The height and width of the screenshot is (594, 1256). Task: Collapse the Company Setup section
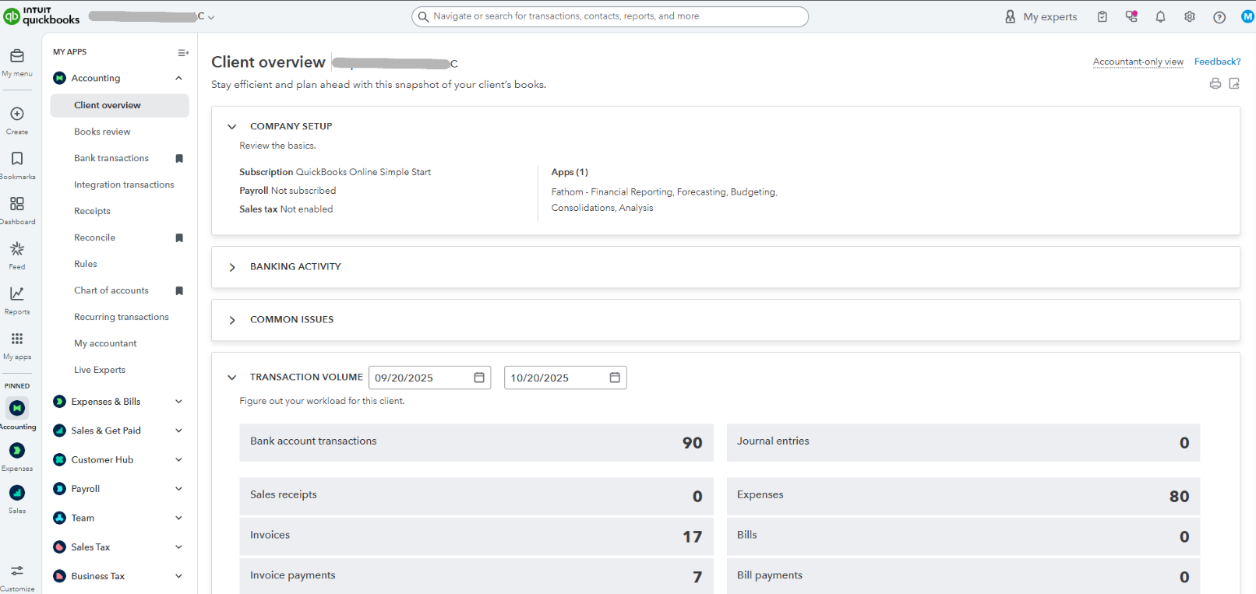click(231, 127)
